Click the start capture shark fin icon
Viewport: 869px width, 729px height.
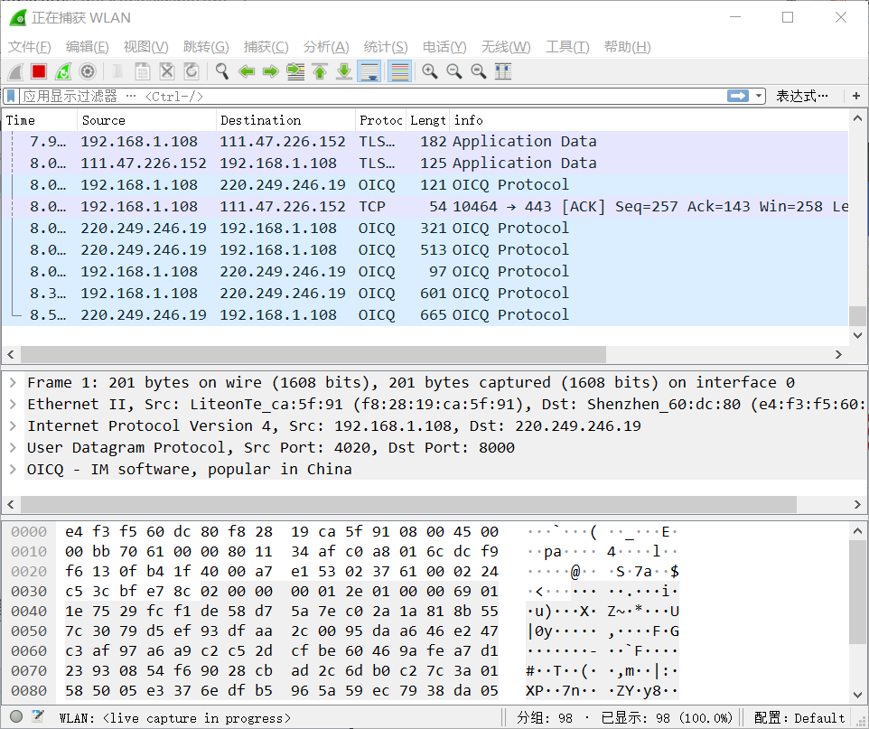coord(16,71)
